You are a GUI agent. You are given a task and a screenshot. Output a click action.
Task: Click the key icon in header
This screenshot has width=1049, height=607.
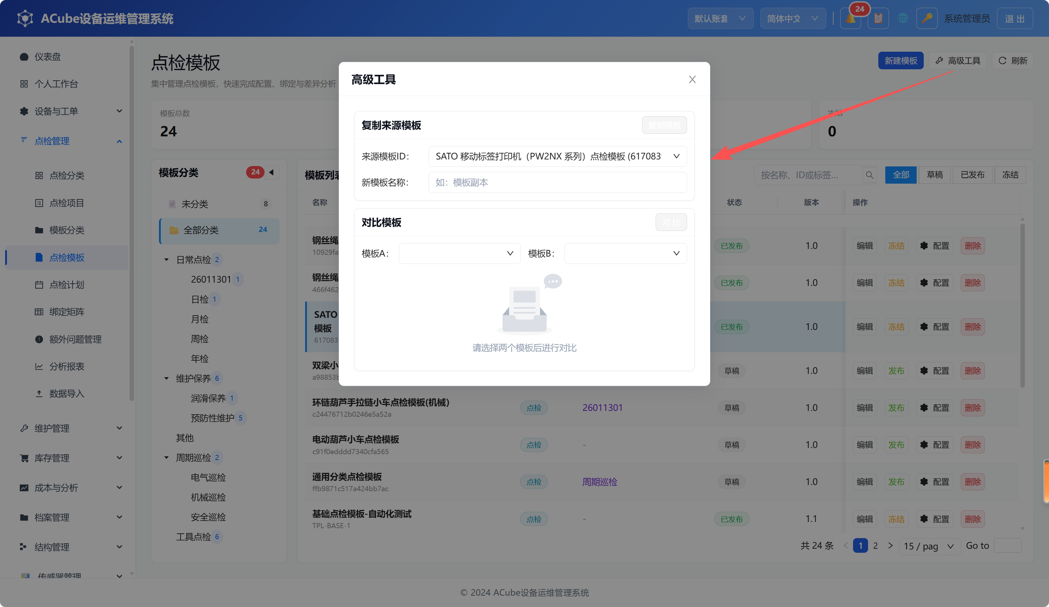pos(927,19)
